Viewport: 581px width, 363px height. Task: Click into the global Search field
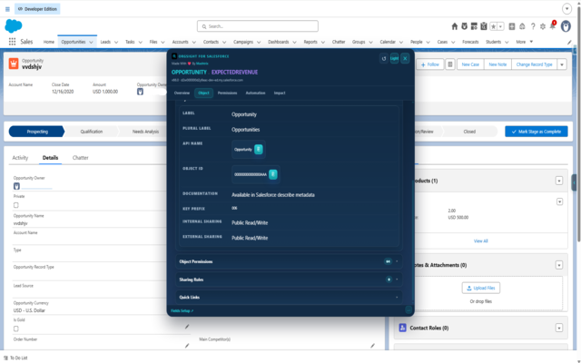[x=258, y=26]
